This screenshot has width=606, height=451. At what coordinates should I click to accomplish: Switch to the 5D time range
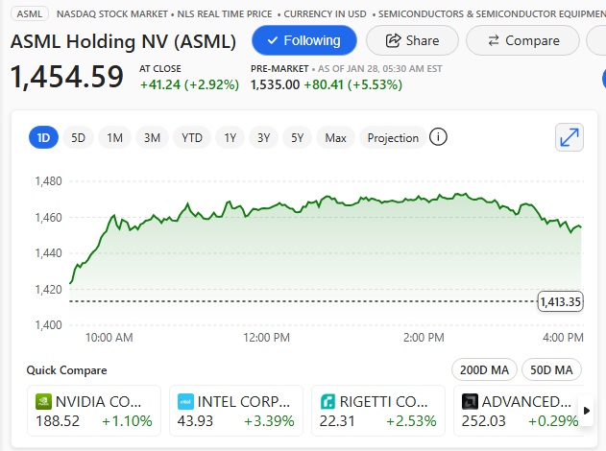(x=79, y=137)
